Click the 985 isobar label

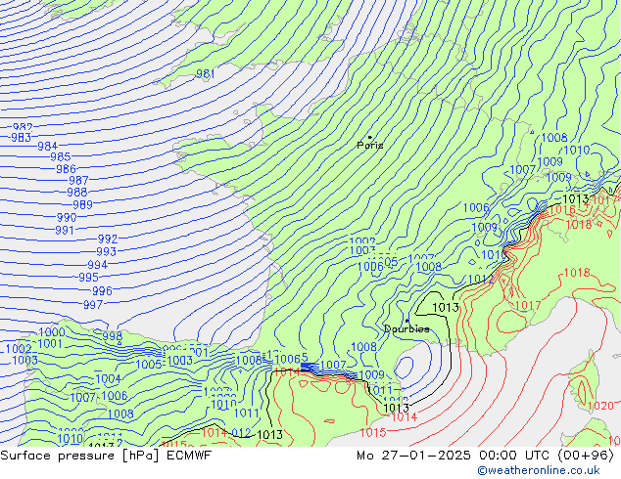click(61, 157)
